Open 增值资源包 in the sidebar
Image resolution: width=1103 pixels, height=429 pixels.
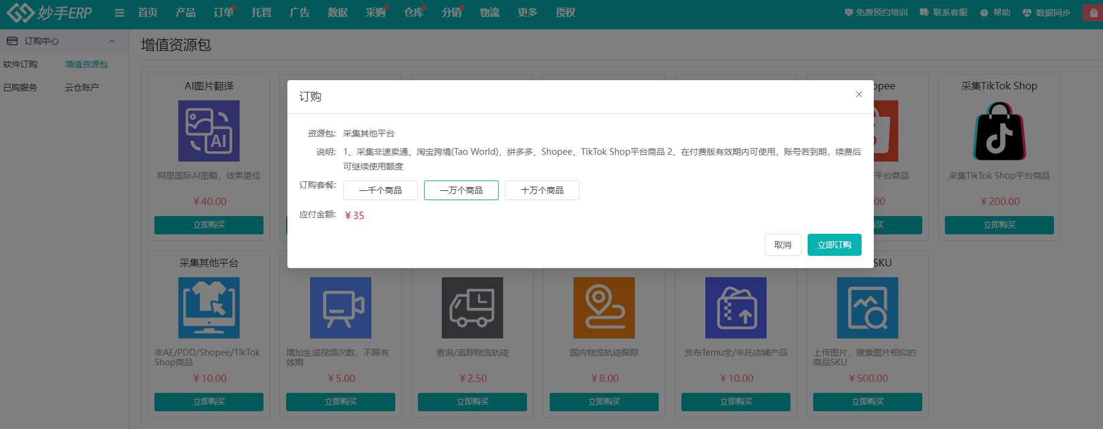(86, 64)
